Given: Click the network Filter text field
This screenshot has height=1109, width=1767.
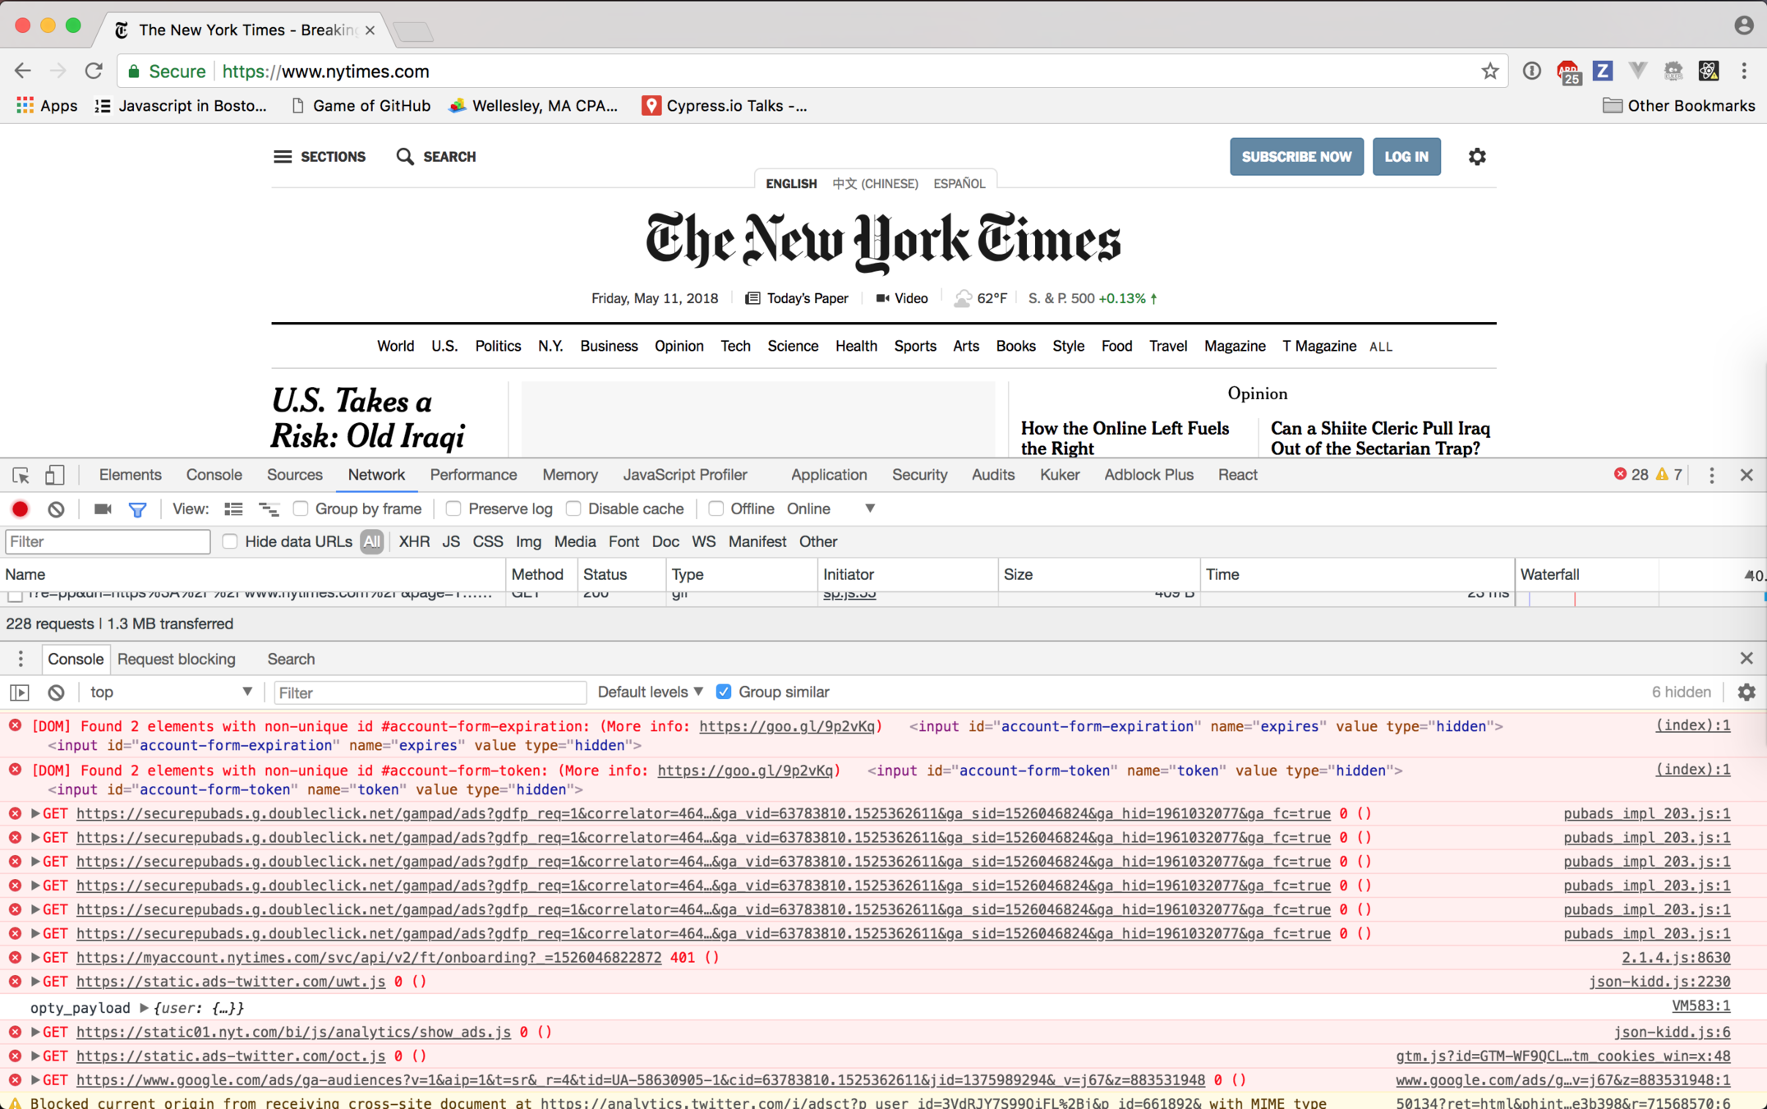Looking at the screenshot, I should [x=108, y=542].
